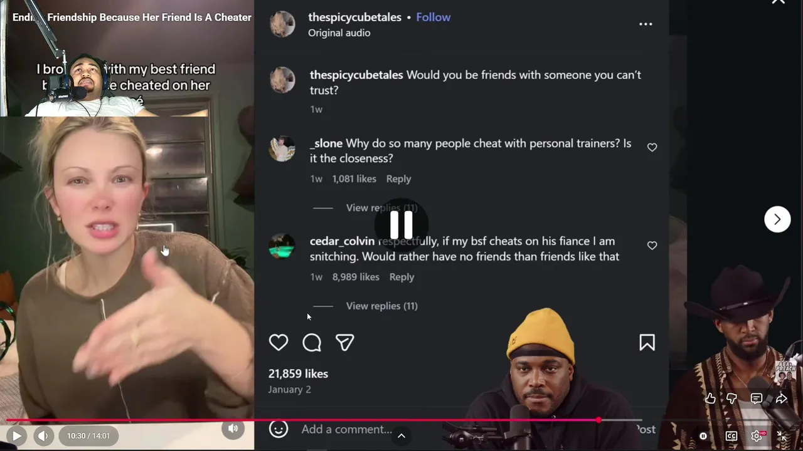Exit fullscreen mode
This screenshot has height=451, width=803.
point(782,436)
